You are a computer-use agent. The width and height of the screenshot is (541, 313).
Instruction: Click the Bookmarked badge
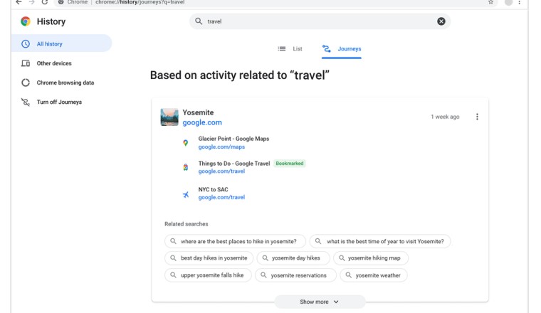tap(290, 164)
